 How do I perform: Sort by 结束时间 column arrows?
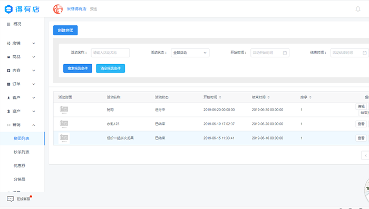click(x=268, y=97)
